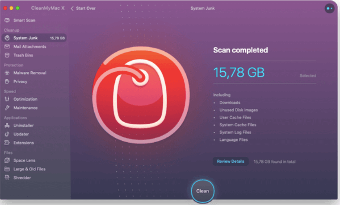
Task: Click the Language Files entry
Action: coord(233,139)
